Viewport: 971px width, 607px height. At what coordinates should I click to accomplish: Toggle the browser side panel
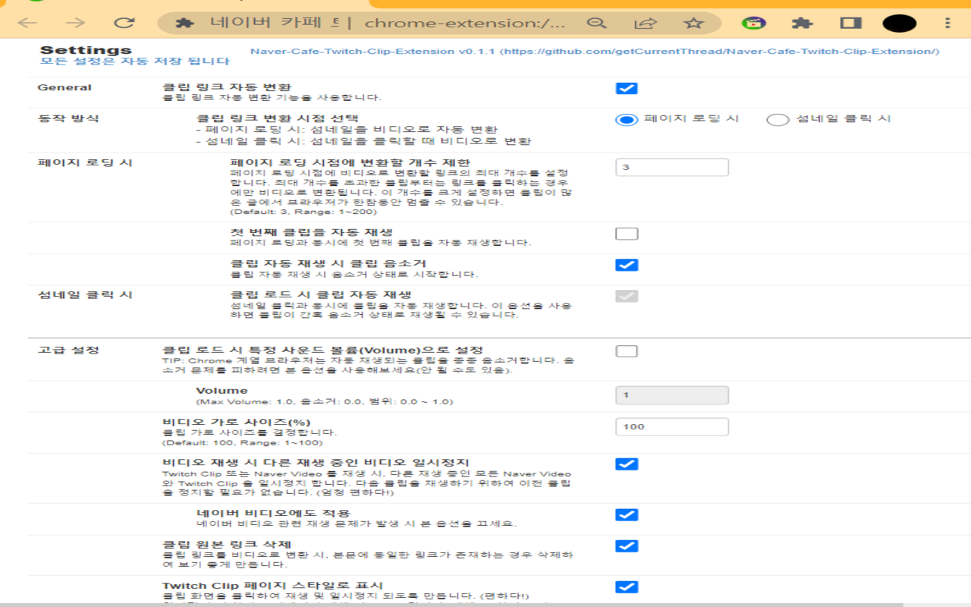pos(851,24)
